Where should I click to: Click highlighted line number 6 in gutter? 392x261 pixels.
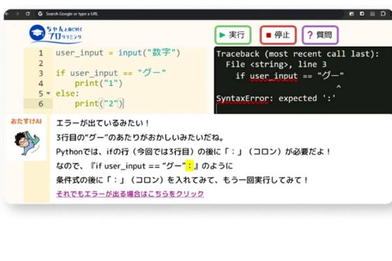pos(41,104)
